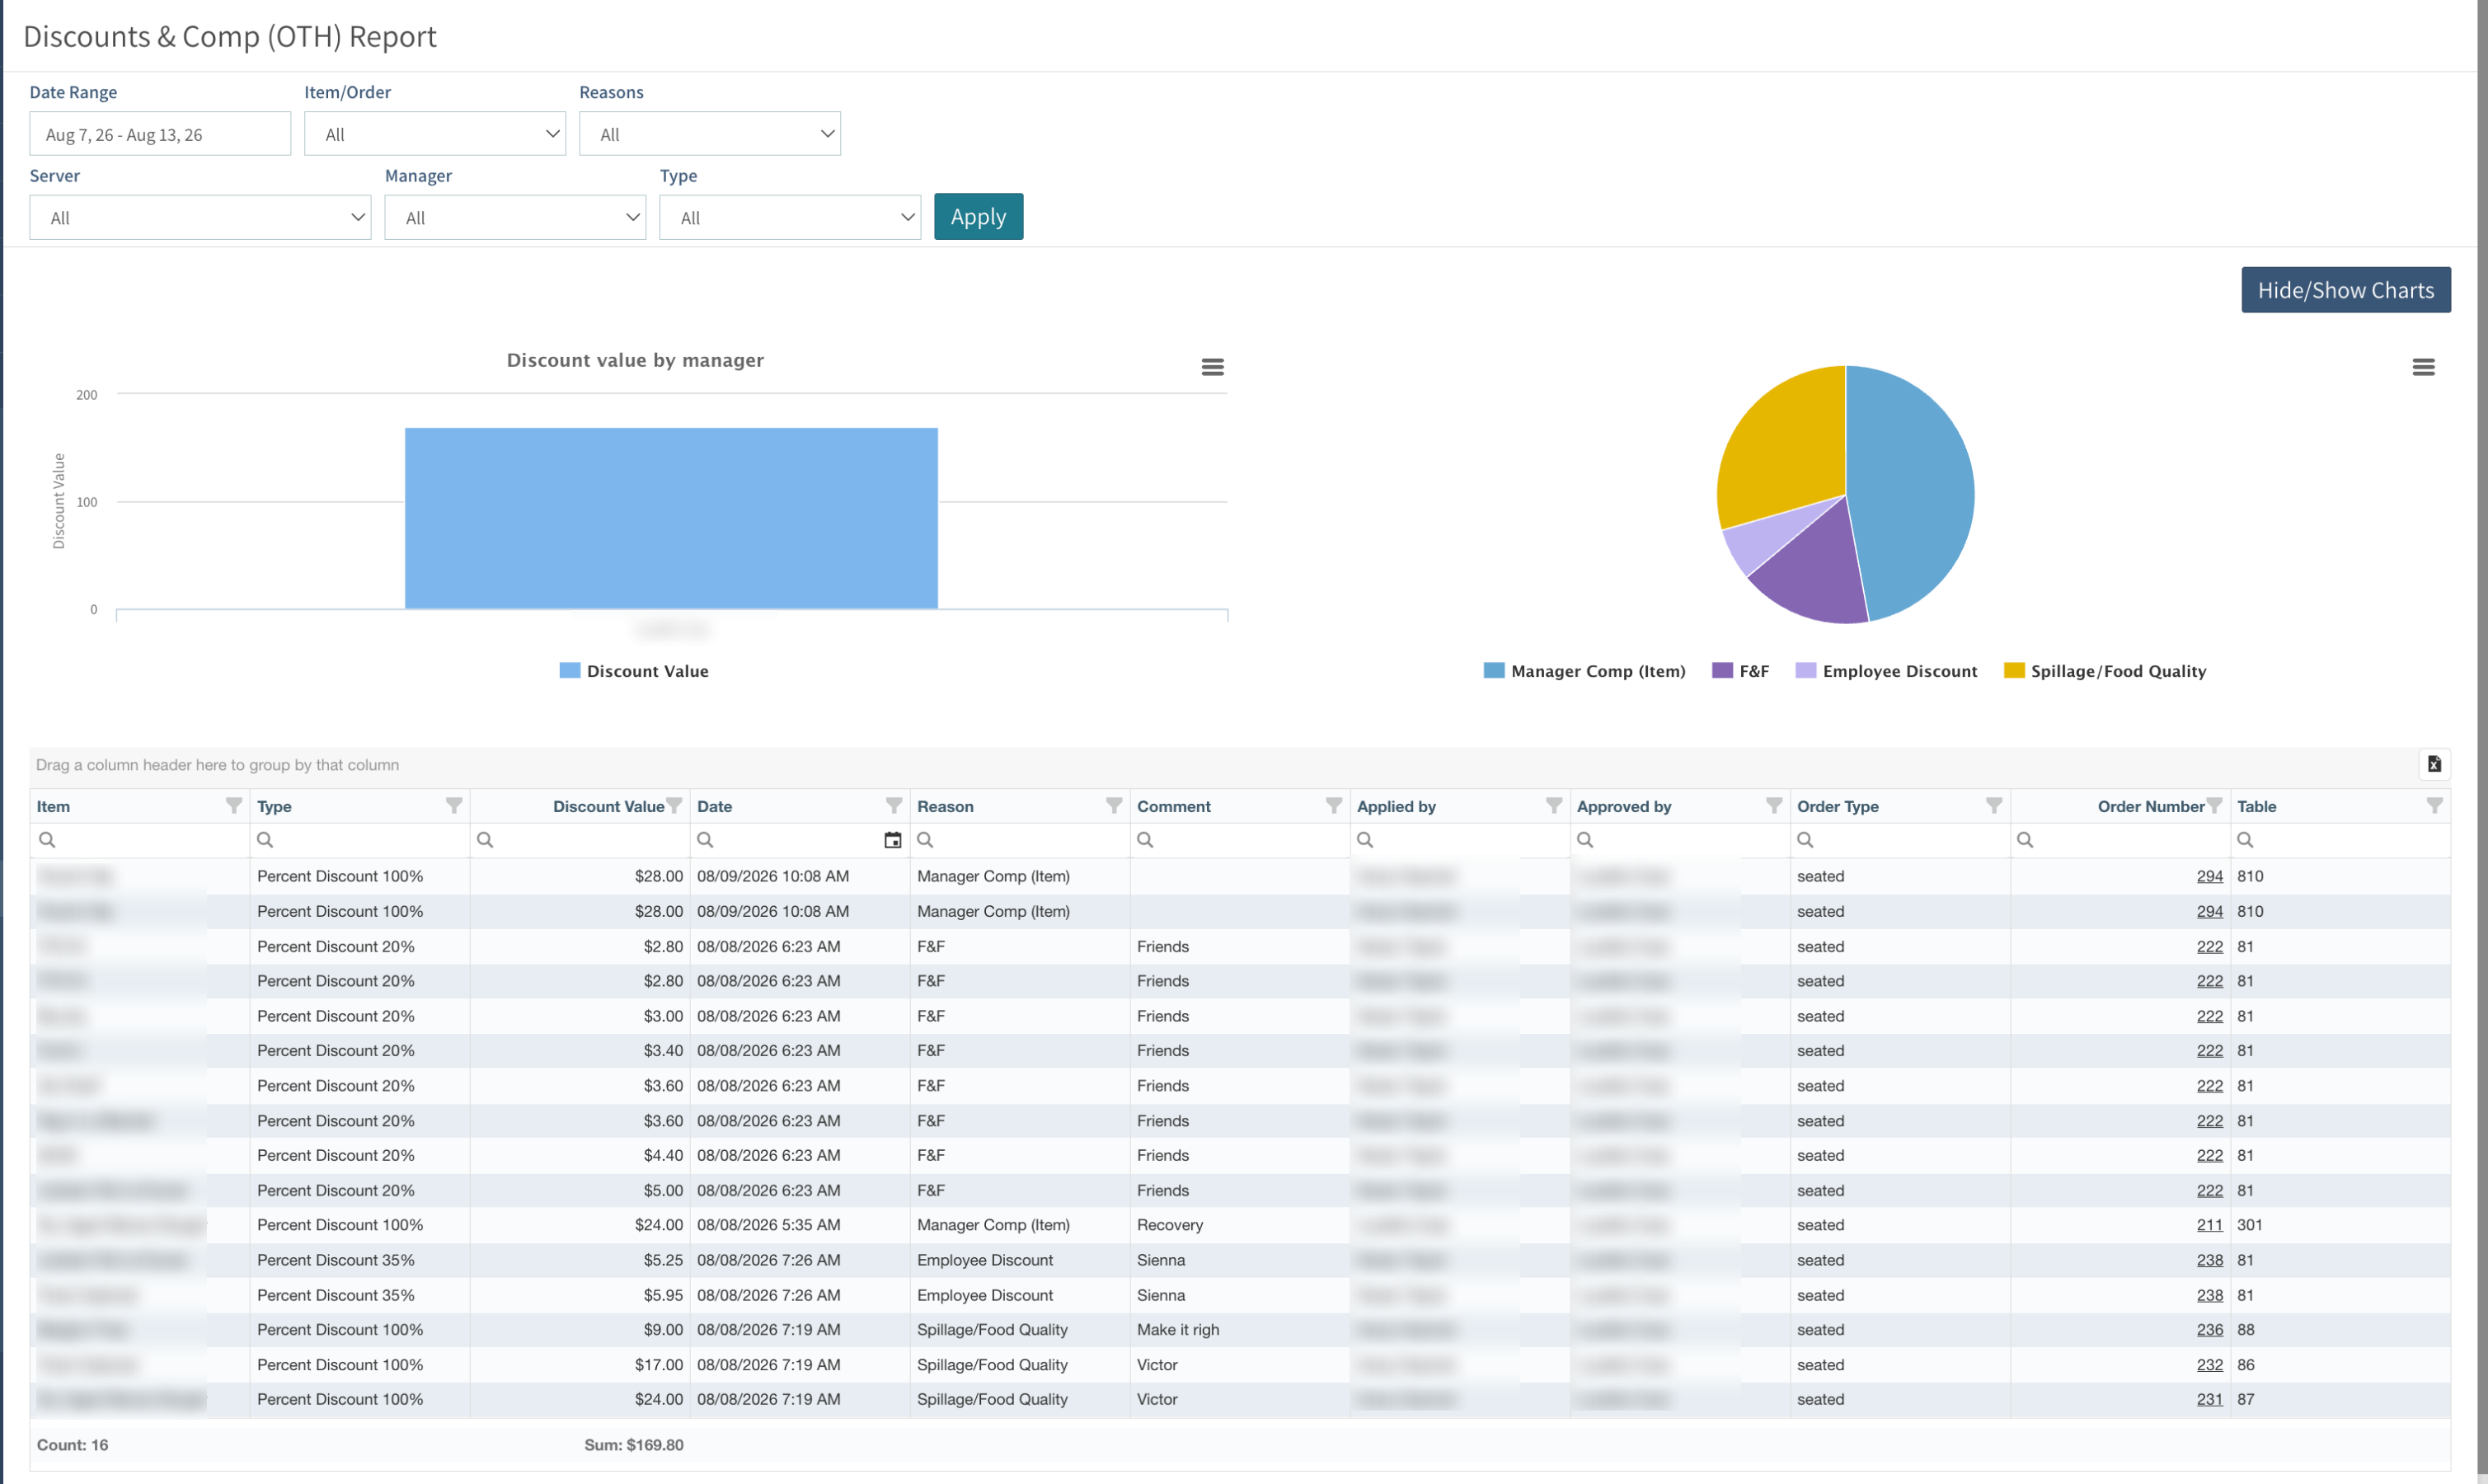The width and height of the screenshot is (2488, 1484).
Task: Expand the Item/Order dropdown
Action: coord(434,134)
